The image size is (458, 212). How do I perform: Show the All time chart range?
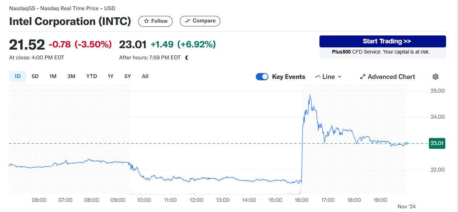pyautogui.click(x=145, y=76)
